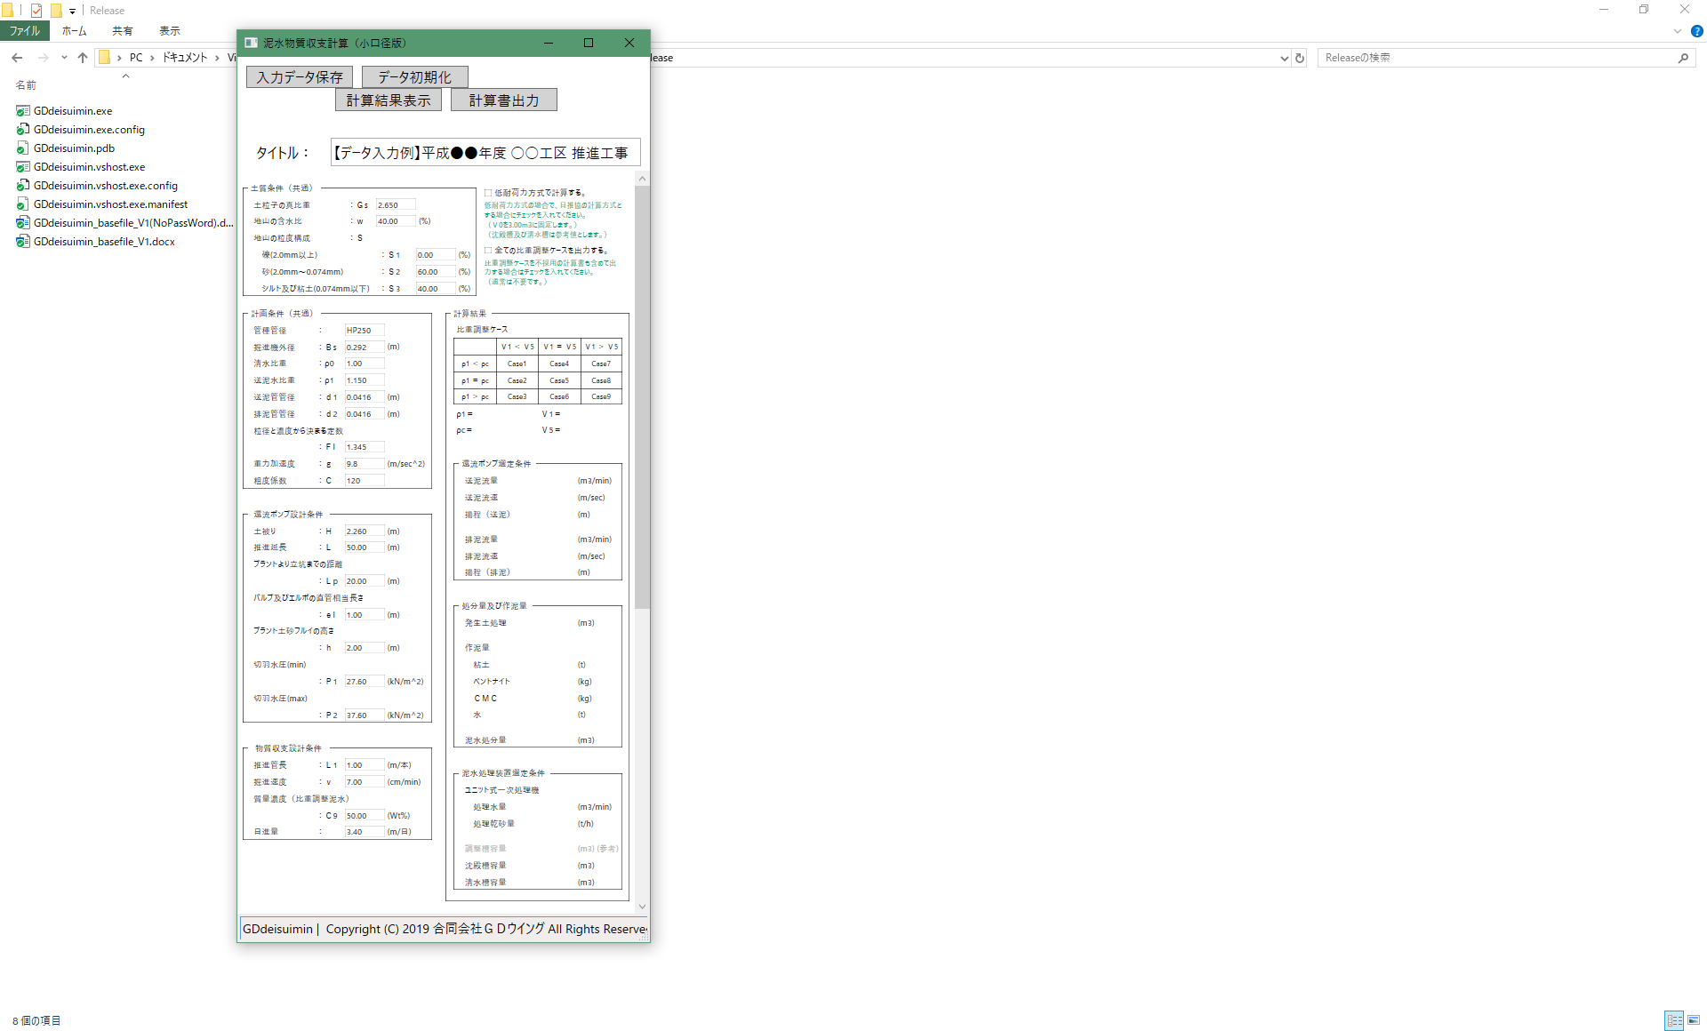Select GDdeisuimin_basefile_V1.docx document icon
This screenshot has height=1031, width=1707.
point(23,242)
